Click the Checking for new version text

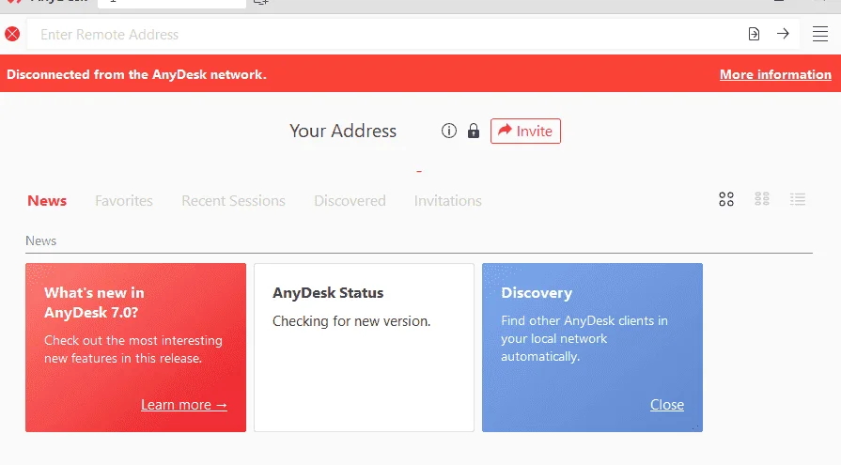351,321
